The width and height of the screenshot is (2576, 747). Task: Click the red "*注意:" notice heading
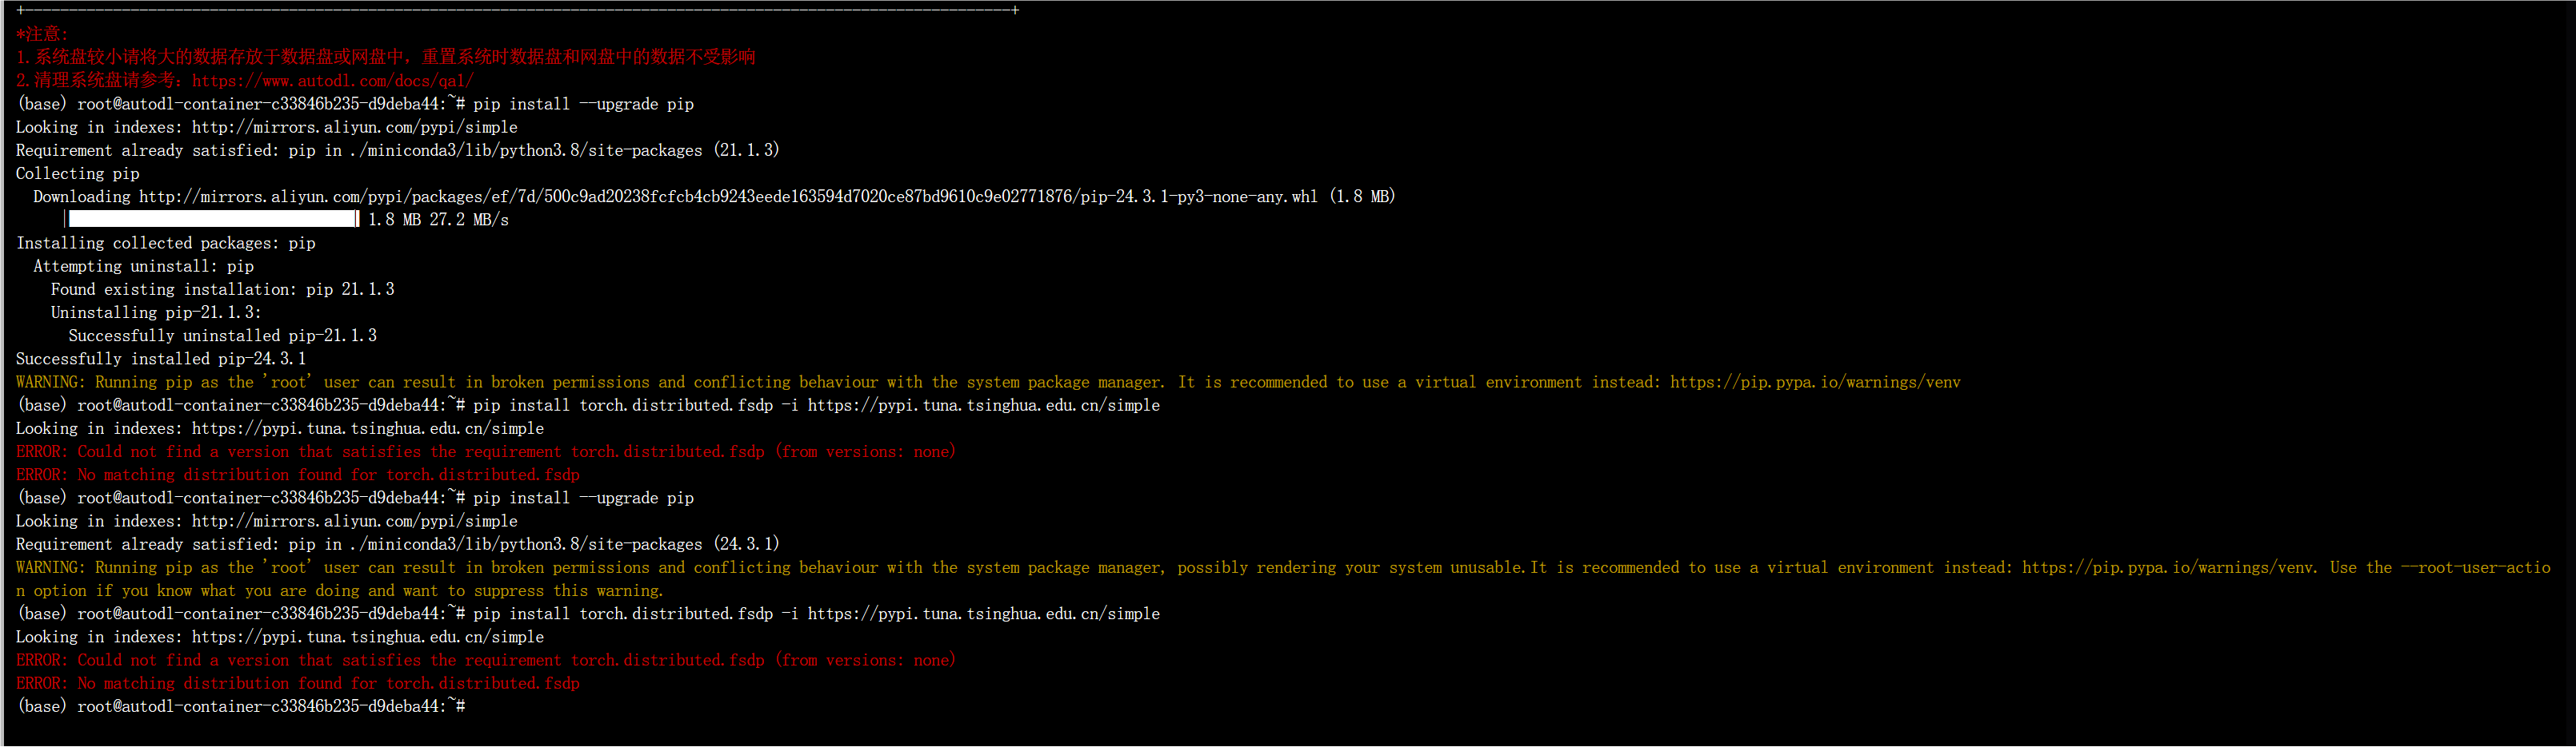pyautogui.click(x=42, y=34)
